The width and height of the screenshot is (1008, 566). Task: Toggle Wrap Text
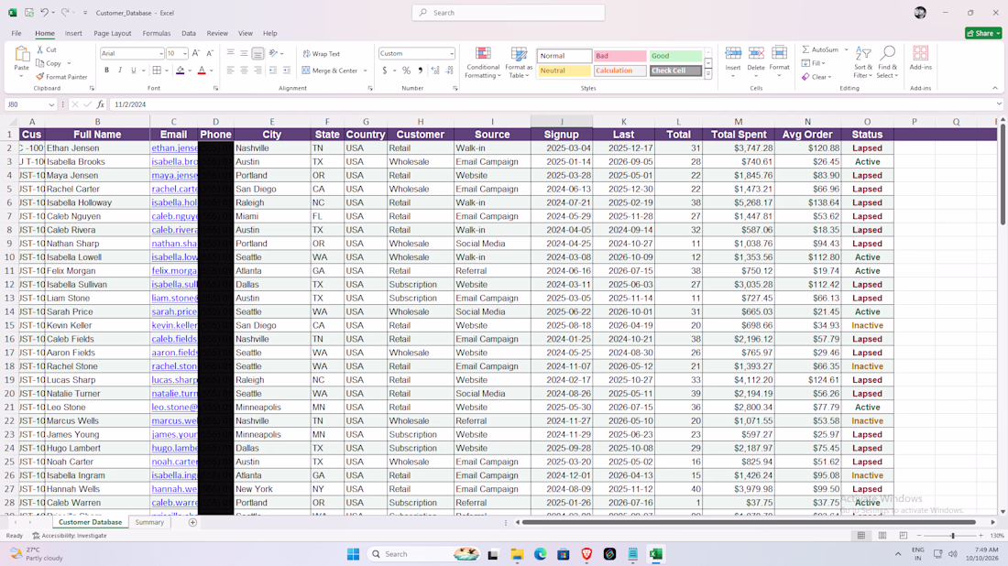click(322, 54)
